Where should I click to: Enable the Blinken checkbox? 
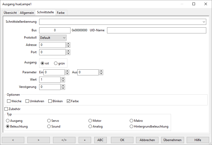[x=50, y=101]
